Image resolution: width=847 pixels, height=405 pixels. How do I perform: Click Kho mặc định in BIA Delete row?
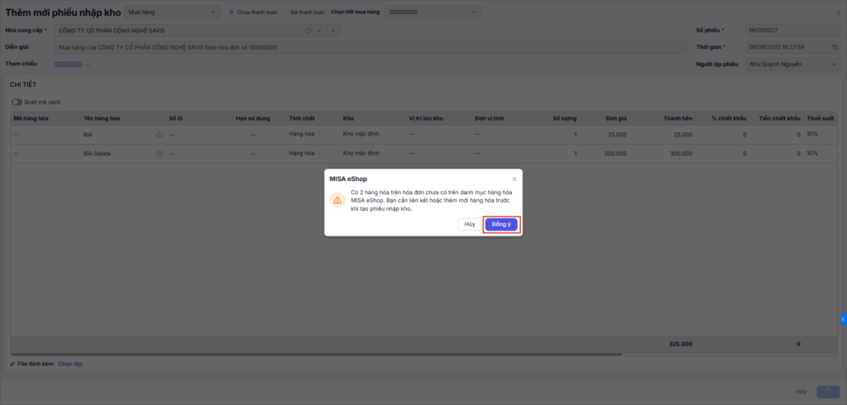[361, 154]
